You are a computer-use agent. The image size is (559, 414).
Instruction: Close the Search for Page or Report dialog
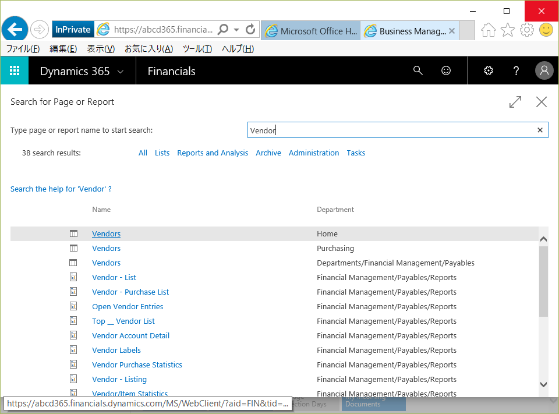tap(541, 102)
